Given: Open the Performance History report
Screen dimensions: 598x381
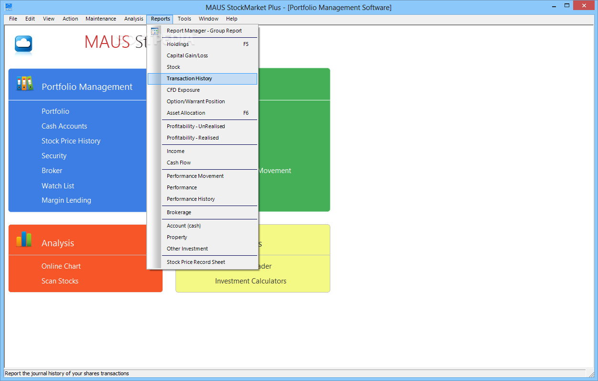Looking at the screenshot, I should point(202,199).
